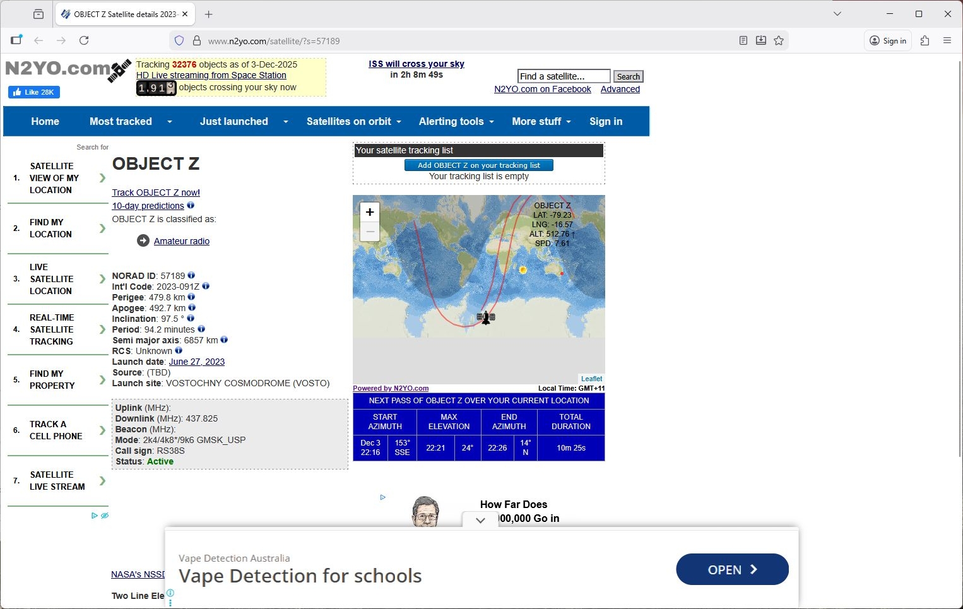Click info icon next to Period

(x=201, y=329)
